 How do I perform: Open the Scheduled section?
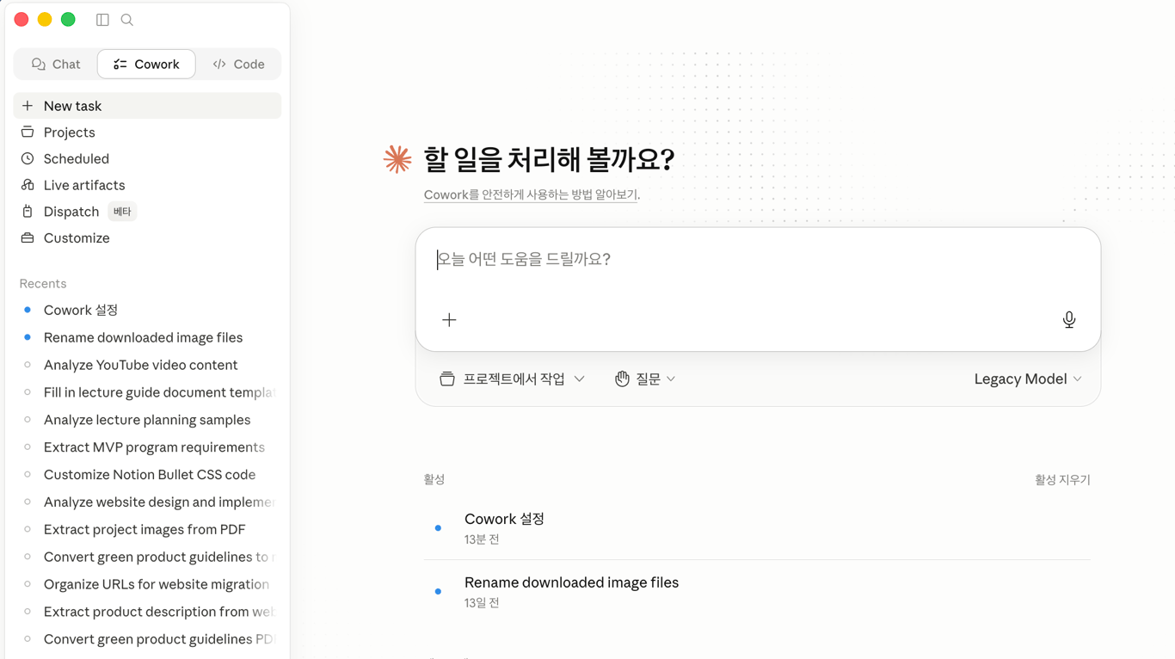(x=147, y=159)
